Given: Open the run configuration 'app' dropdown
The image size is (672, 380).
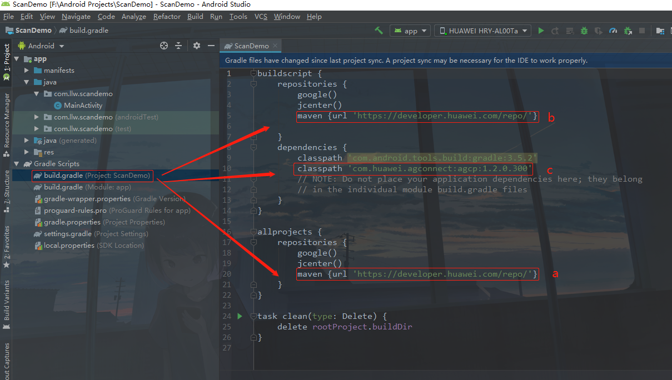Looking at the screenshot, I should [410, 31].
